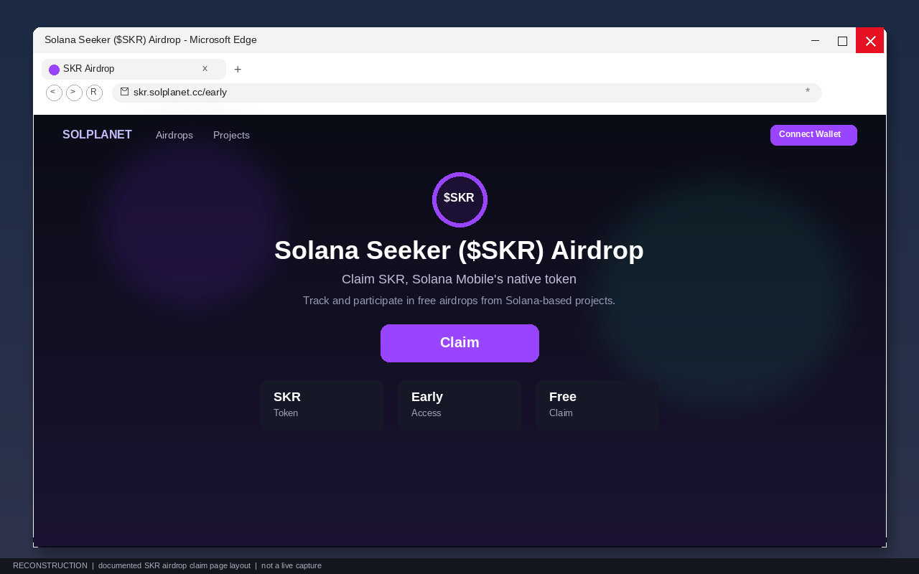Click the SOLPLANET logo
This screenshot has width=919, height=574.
(x=97, y=135)
